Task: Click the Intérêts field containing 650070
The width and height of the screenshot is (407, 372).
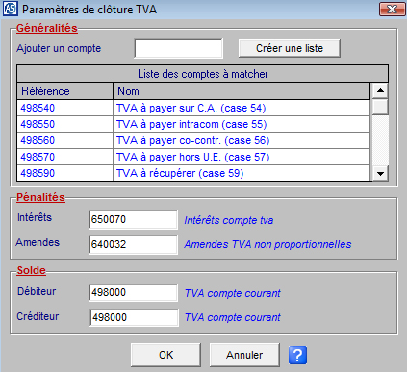Action: pos(133,220)
